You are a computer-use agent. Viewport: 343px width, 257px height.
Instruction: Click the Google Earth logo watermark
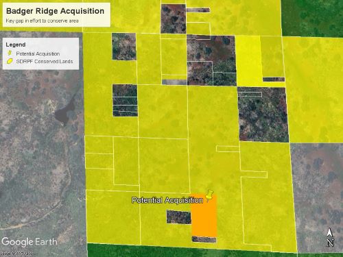29,242
